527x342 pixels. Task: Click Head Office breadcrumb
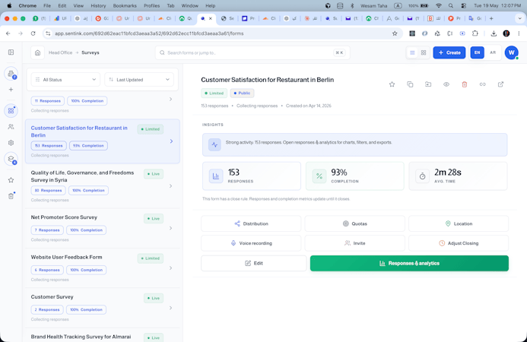click(x=60, y=52)
